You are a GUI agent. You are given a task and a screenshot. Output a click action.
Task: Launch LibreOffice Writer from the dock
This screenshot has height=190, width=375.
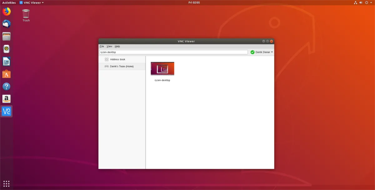[7, 61]
